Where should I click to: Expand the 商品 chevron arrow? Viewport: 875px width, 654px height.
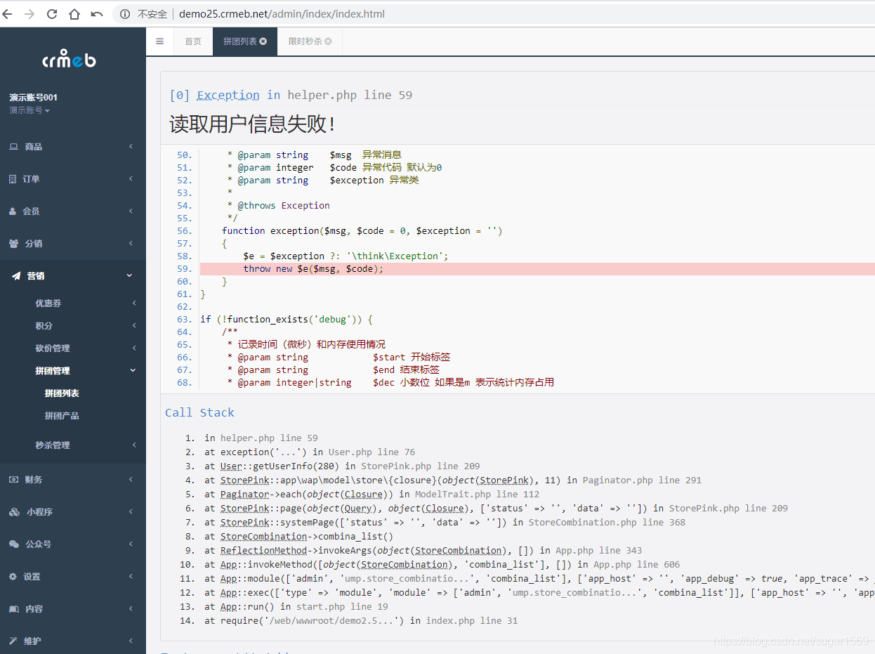click(x=131, y=146)
